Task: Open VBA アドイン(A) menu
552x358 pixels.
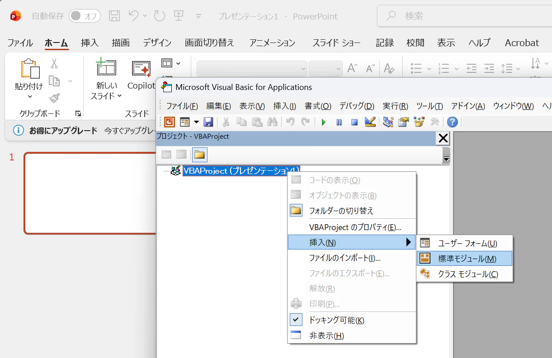Action: click(x=468, y=106)
